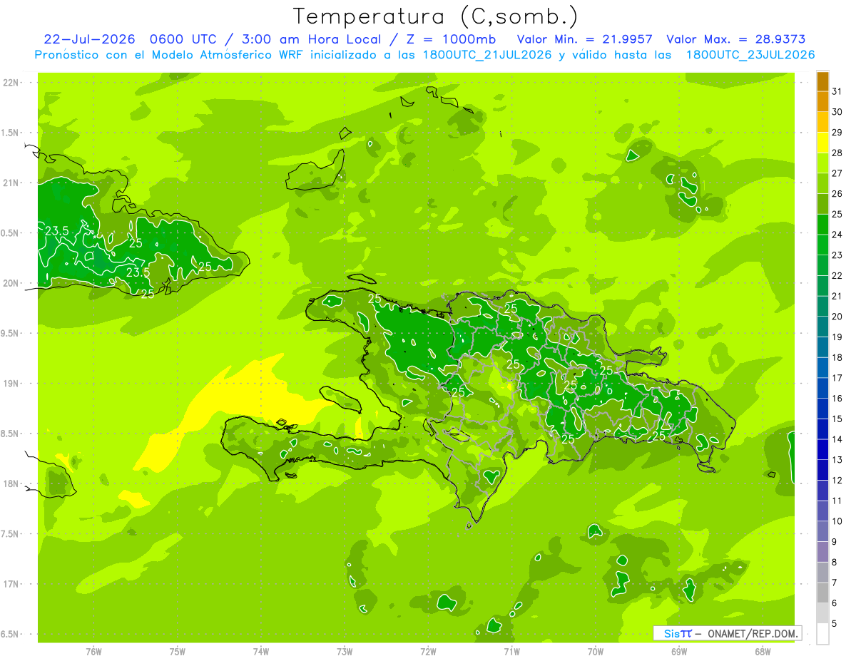This screenshot has width=856, height=661.
Task: Click the "5" colorbar label
Action: coord(835,624)
